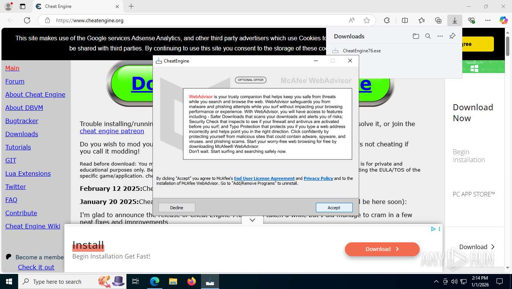Open Edge Settings and more menu
The image size is (512, 289).
click(488, 20)
